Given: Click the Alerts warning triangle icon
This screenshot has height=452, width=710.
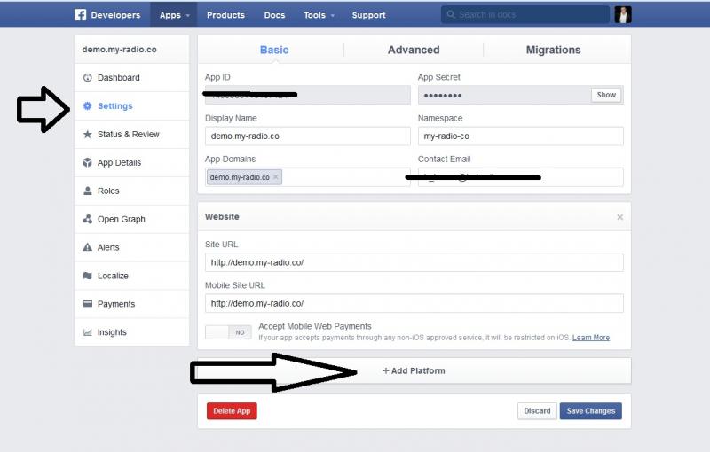Looking at the screenshot, I should [x=88, y=248].
